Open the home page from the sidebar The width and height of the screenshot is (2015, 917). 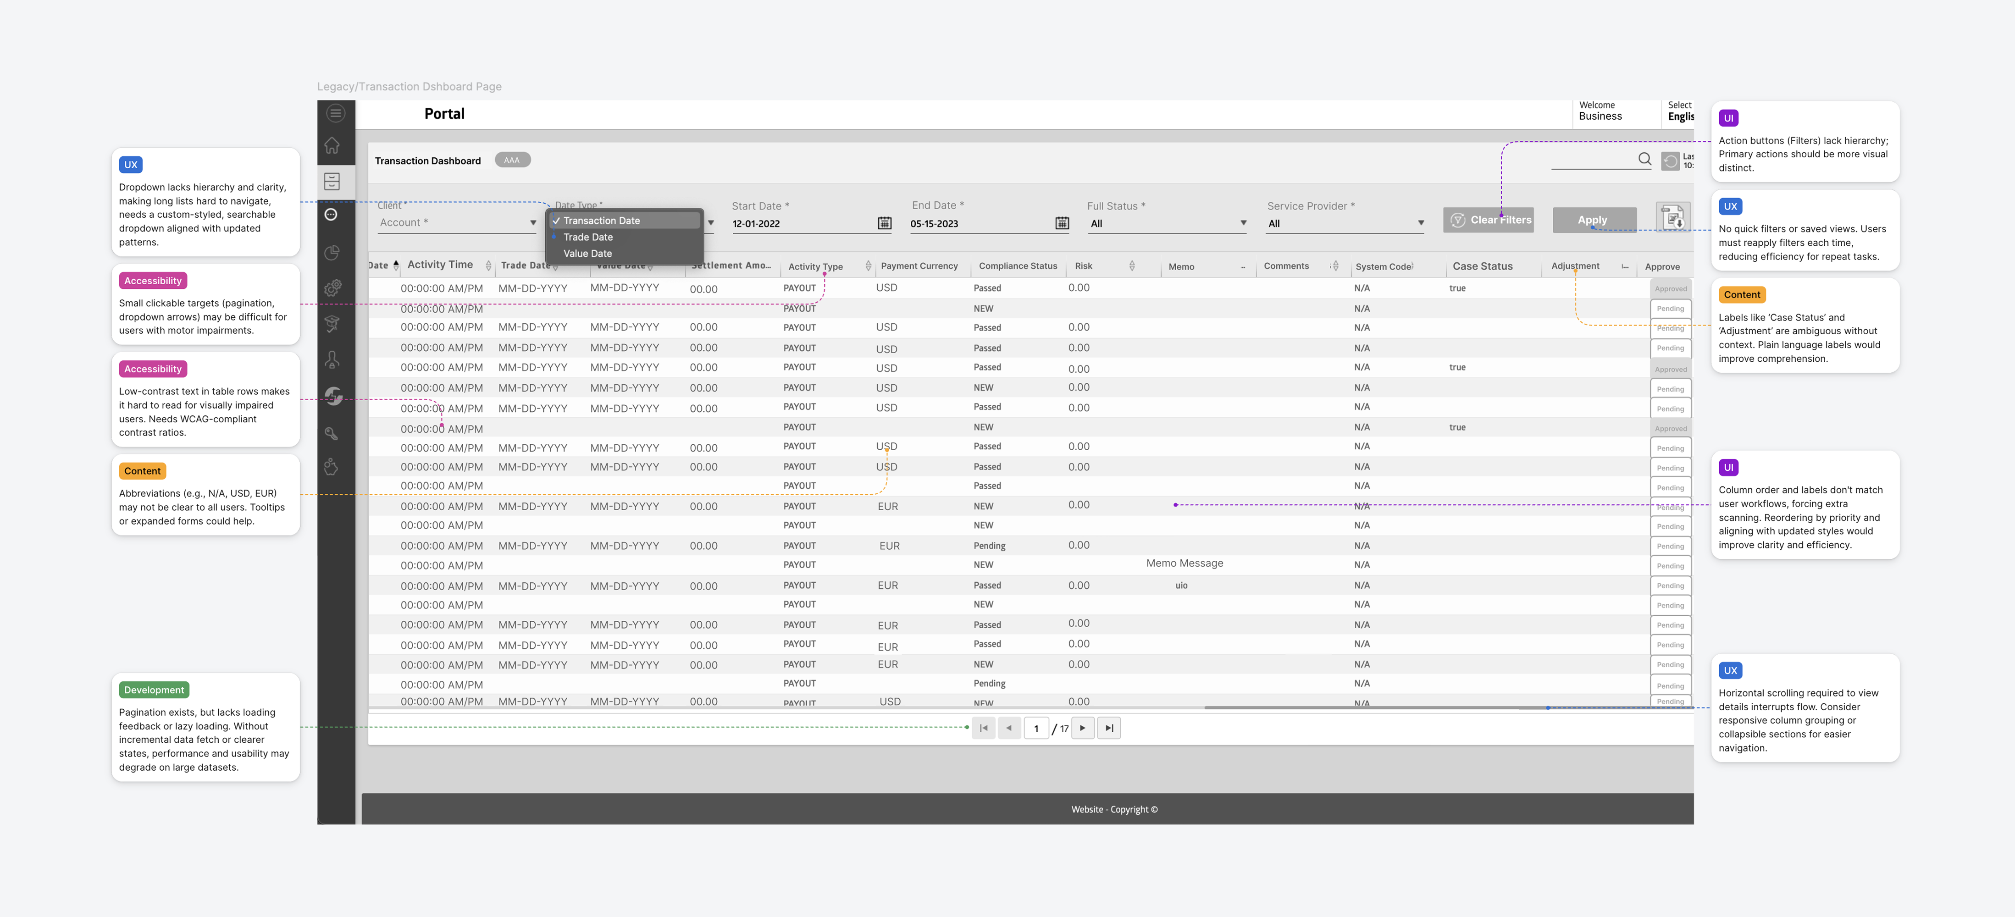[332, 145]
